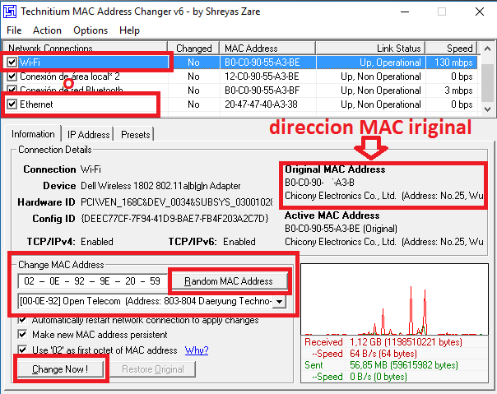Click the Change Now ! button

60,369
